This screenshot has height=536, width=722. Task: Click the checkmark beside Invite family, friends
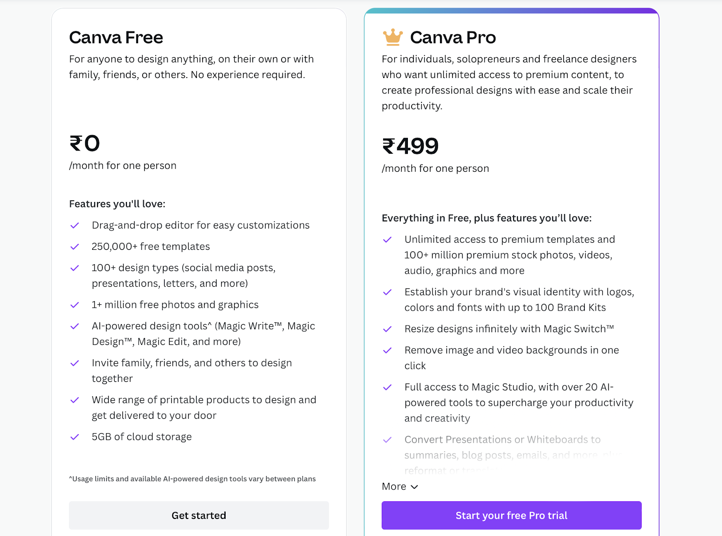75,363
